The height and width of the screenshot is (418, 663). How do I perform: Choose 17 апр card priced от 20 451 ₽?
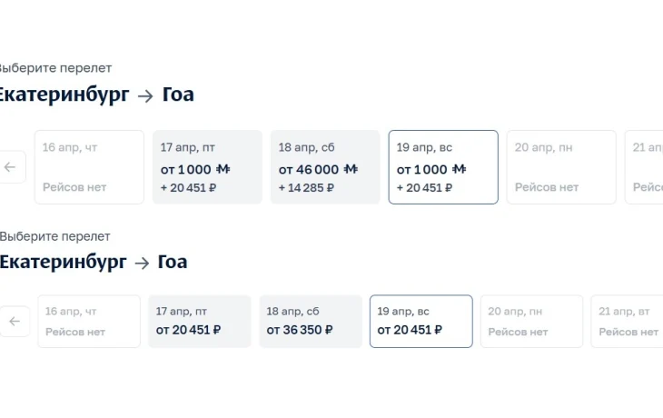pos(200,322)
